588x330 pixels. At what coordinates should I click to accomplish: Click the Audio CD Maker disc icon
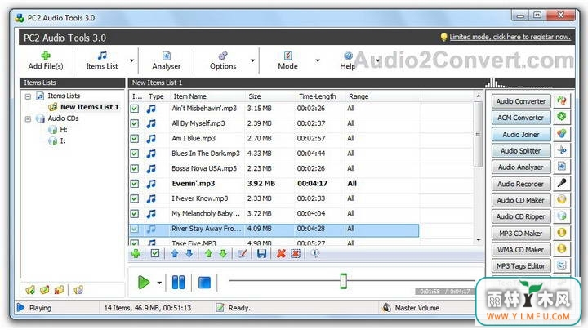[x=561, y=199]
